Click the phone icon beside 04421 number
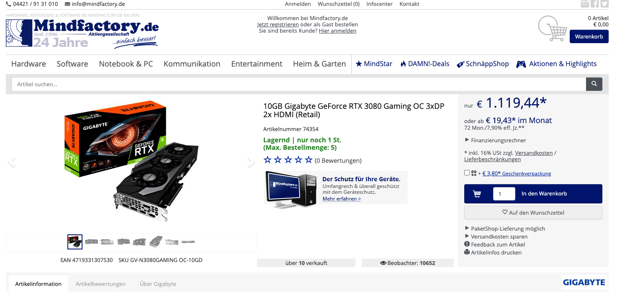 pos(9,4)
